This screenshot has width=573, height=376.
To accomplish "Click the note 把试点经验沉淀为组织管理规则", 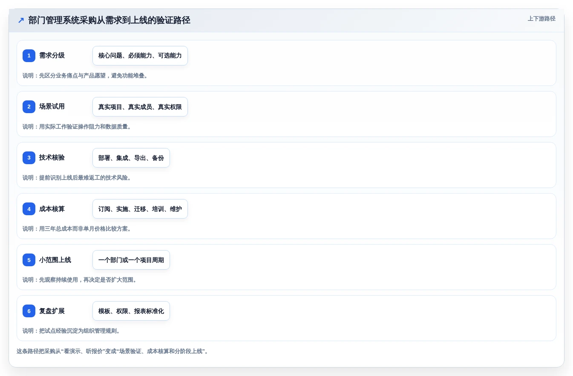I will (x=71, y=331).
